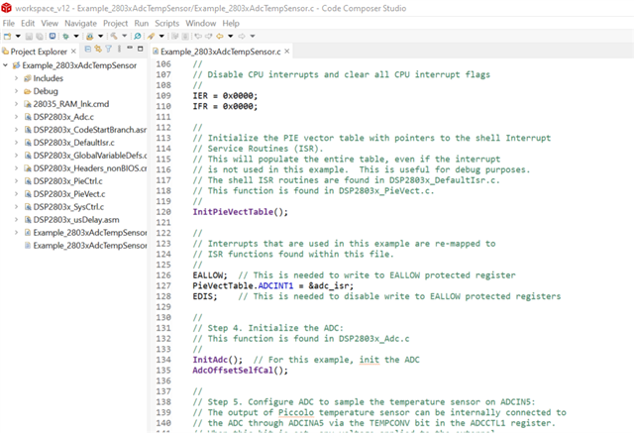Click ADCINT1 in PieVectTable statement
634x433 pixels.
pyautogui.click(x=275, y=285)
